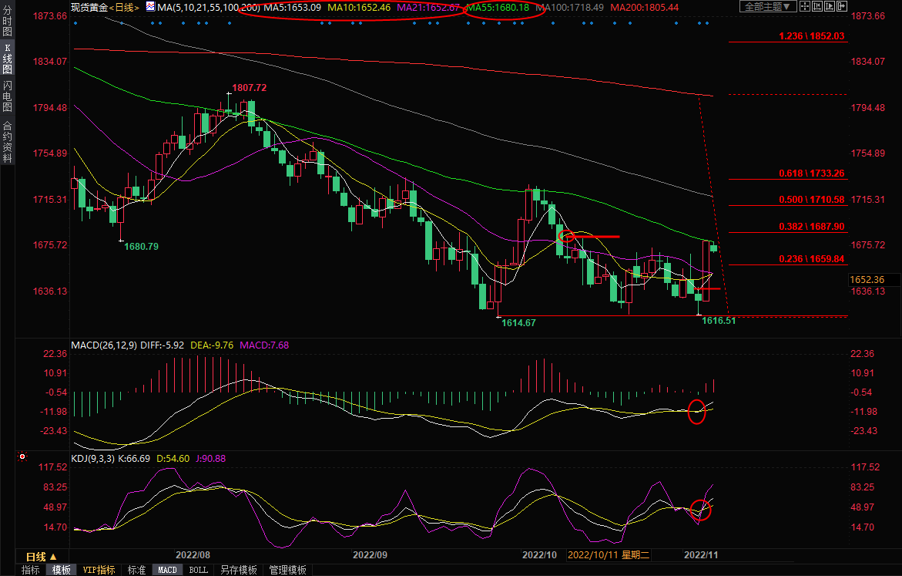
Task: Expand the 日线 period selector
Action: [35, 556]
